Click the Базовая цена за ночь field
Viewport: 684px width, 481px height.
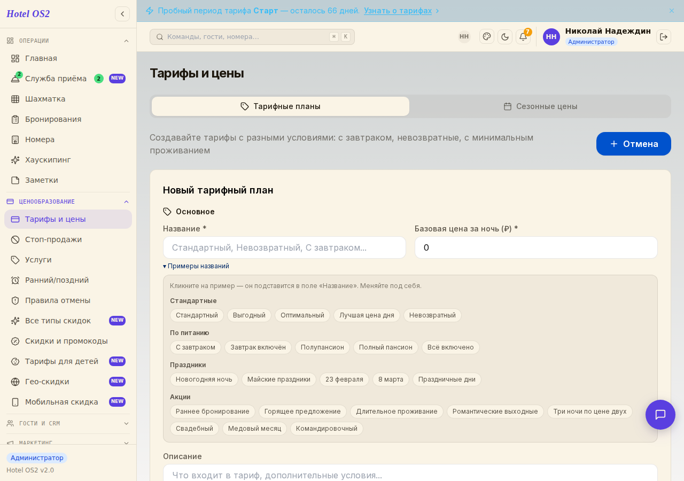[x=536, y=247]
